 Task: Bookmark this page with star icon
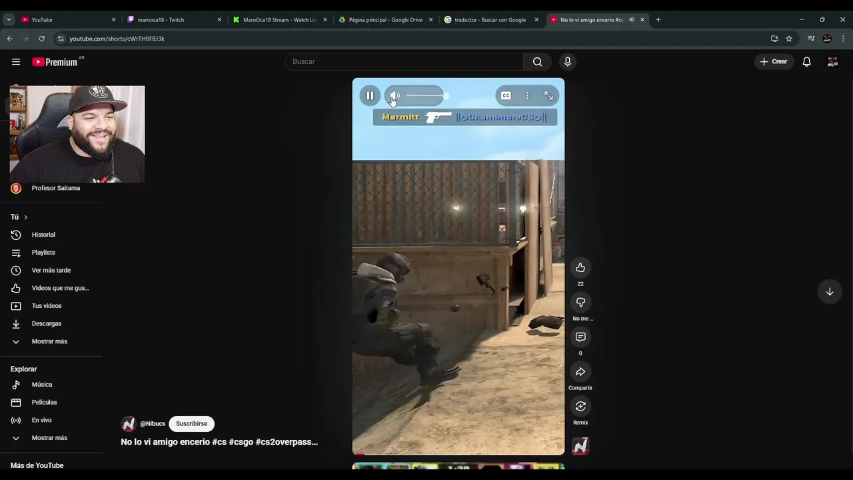789,39
